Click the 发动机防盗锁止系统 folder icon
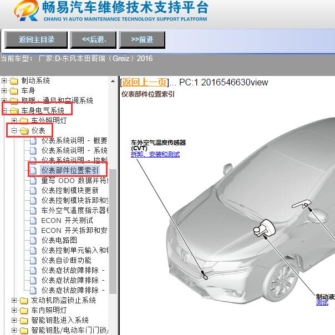 click(x=24, y=301)
